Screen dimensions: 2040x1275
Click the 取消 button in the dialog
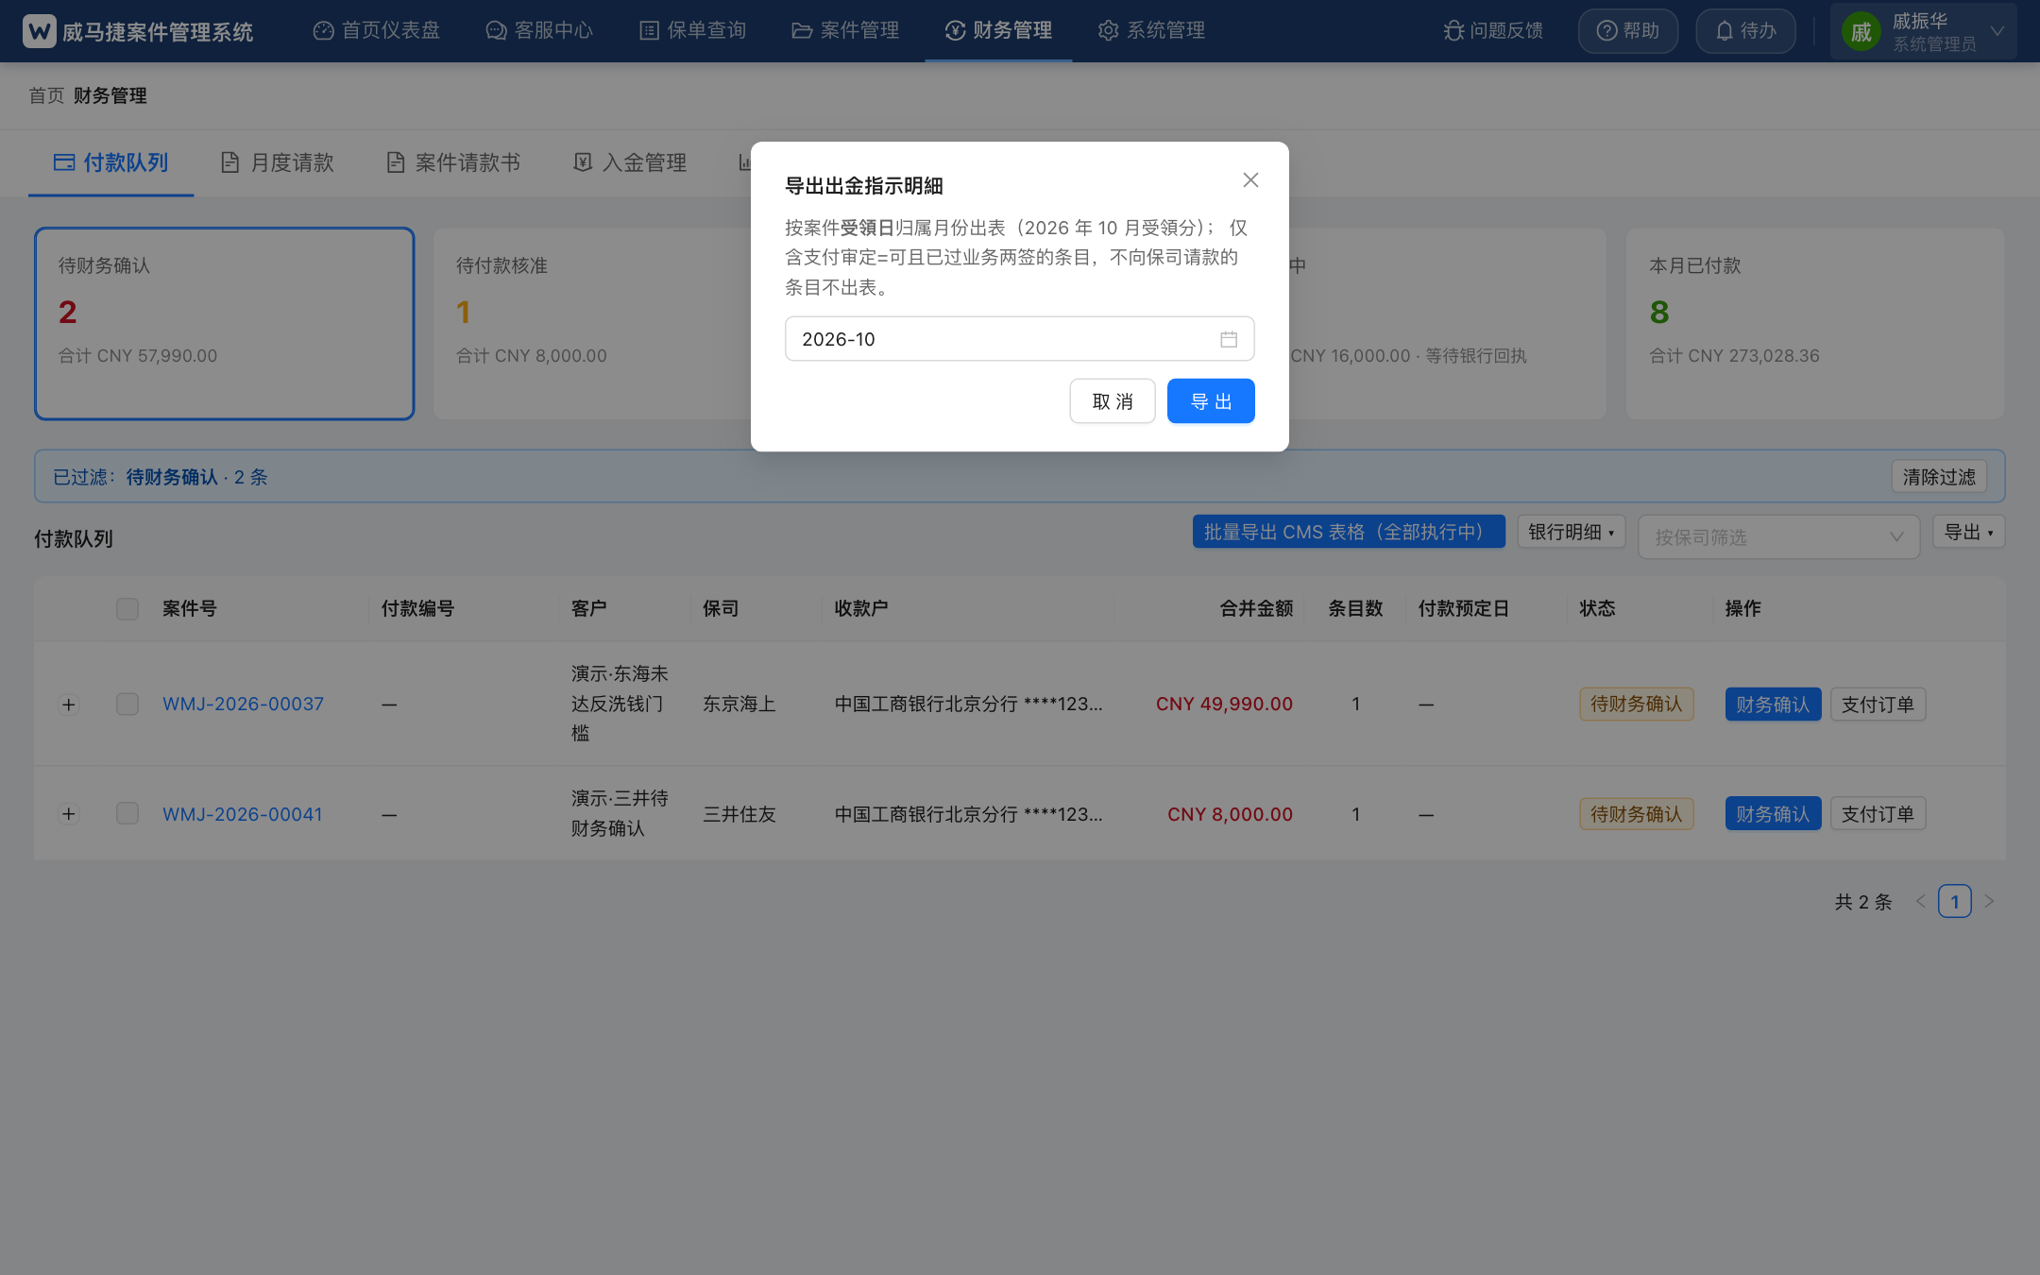point(1112,401)
